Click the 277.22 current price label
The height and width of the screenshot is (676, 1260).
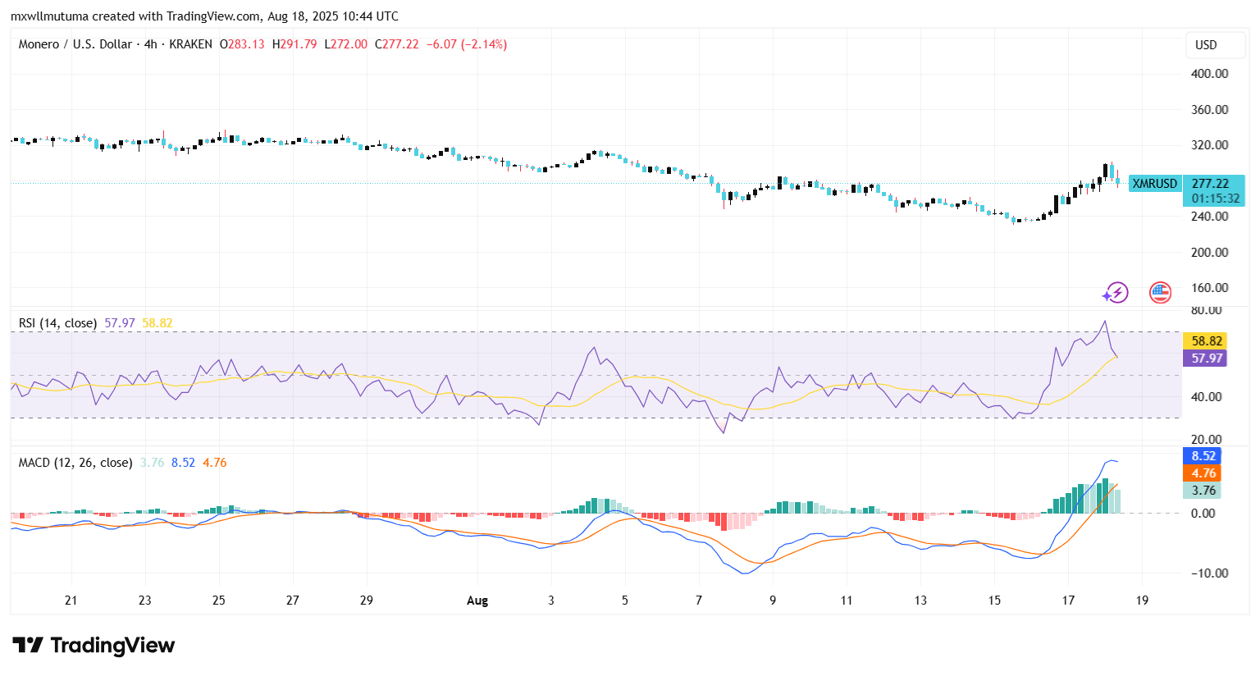click(1210, 184)
